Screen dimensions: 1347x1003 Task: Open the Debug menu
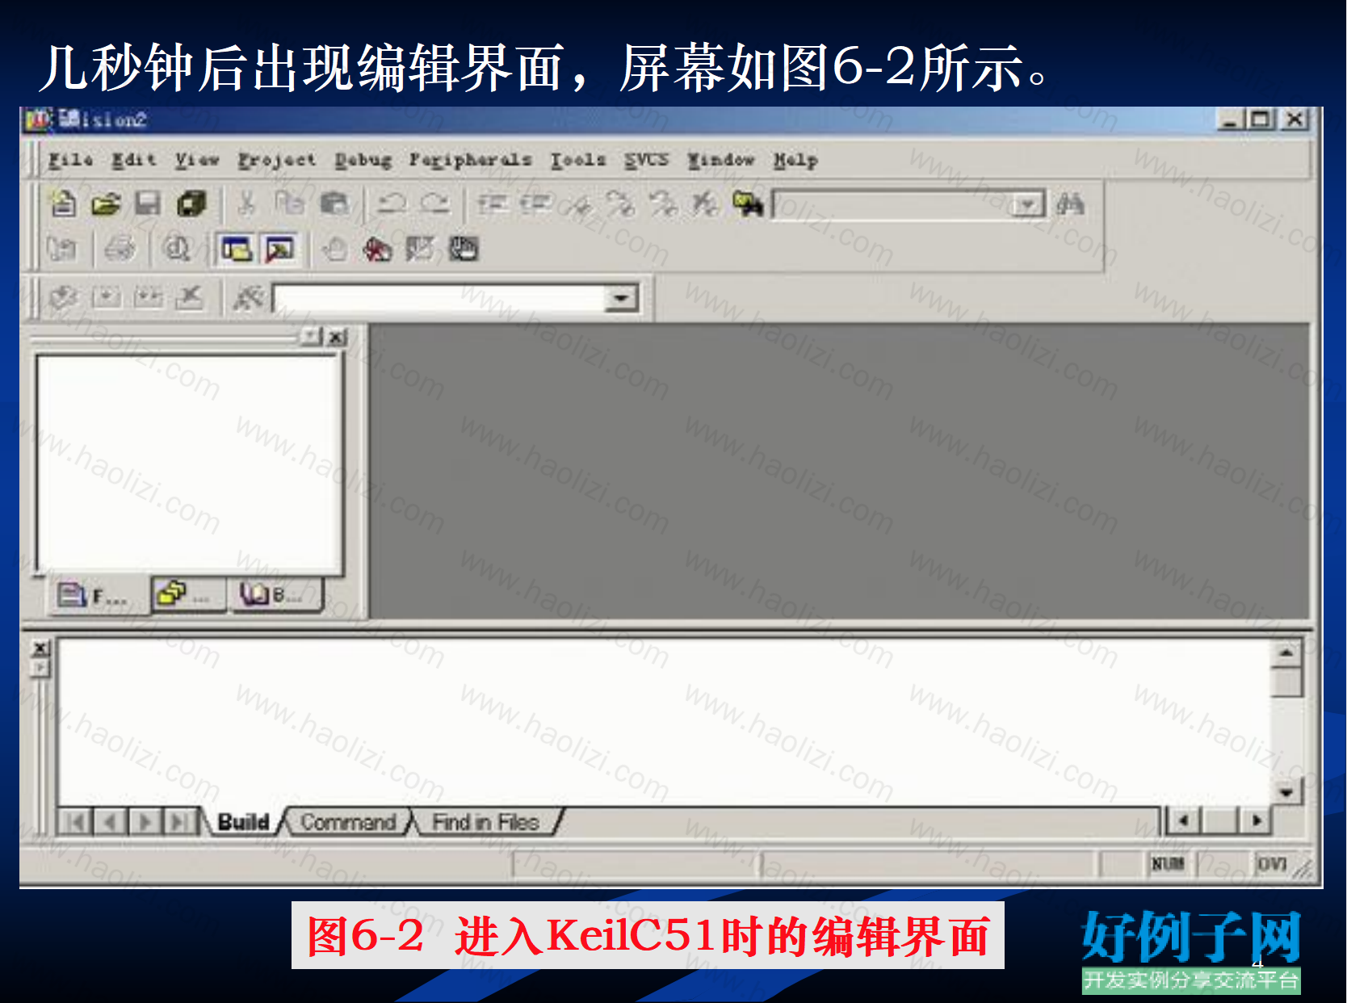click(x=363, y=160)
